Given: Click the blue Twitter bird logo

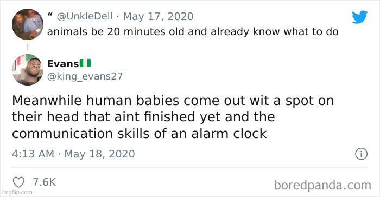Looking at the screenshot, I should tap(359, 17).
